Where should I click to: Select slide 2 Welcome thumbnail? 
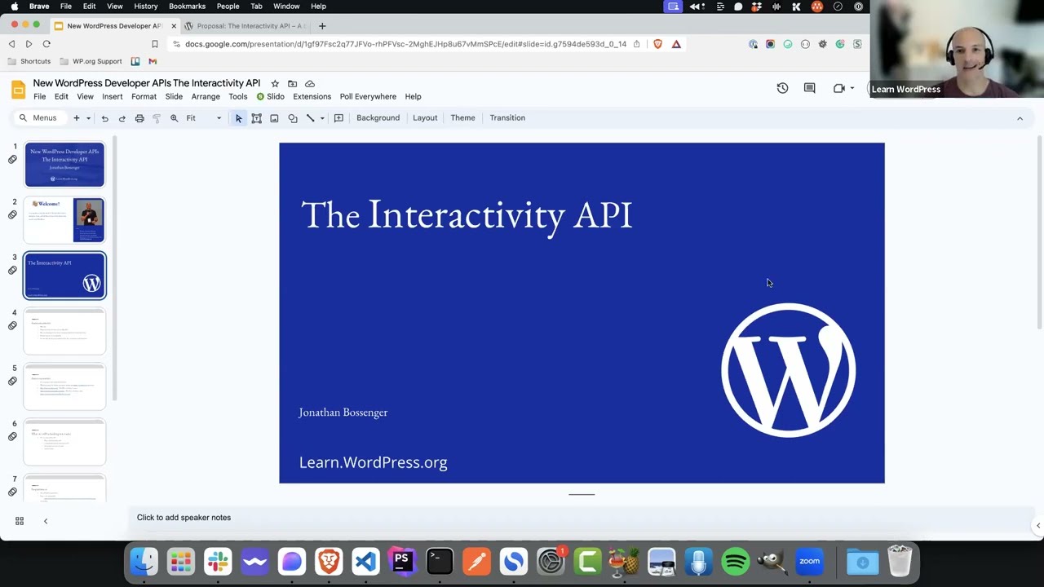[x=64, y=220]
